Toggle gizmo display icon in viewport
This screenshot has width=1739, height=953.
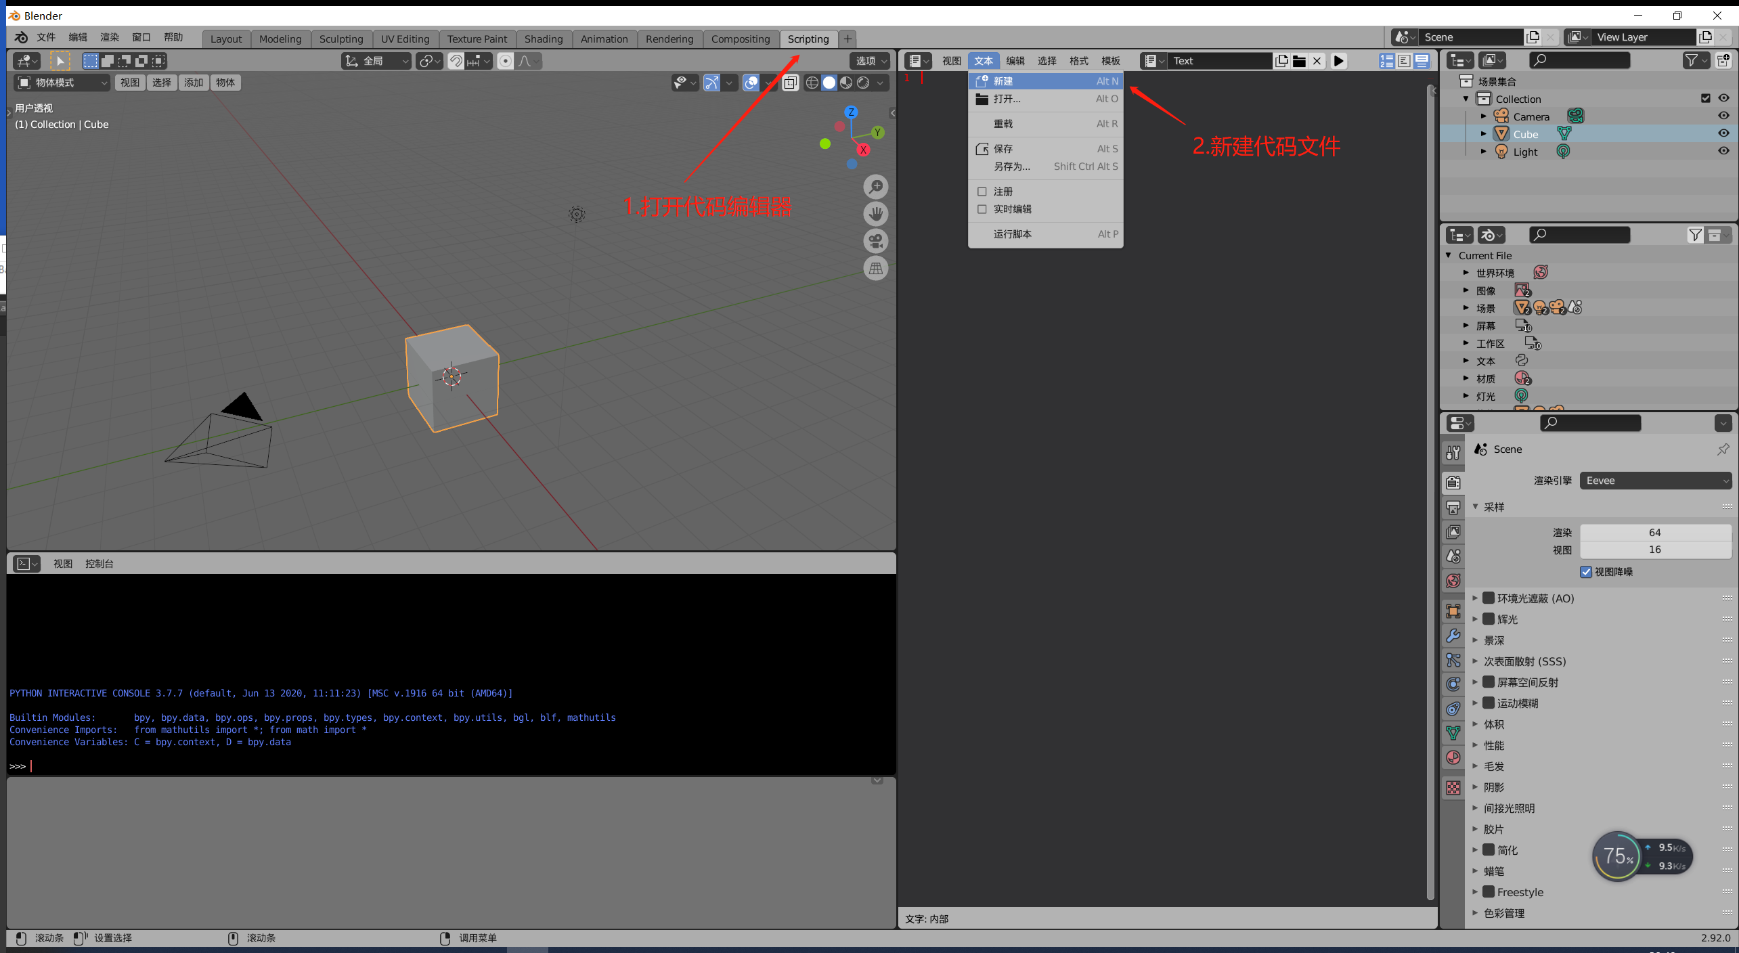point(711,83)
